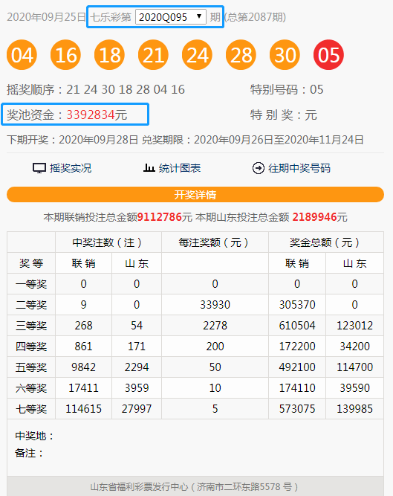Click the 奖等 header cell

coord(31,263)
